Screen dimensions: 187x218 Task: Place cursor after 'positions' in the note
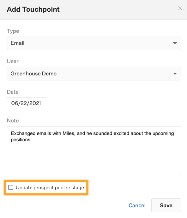(31, 140)
